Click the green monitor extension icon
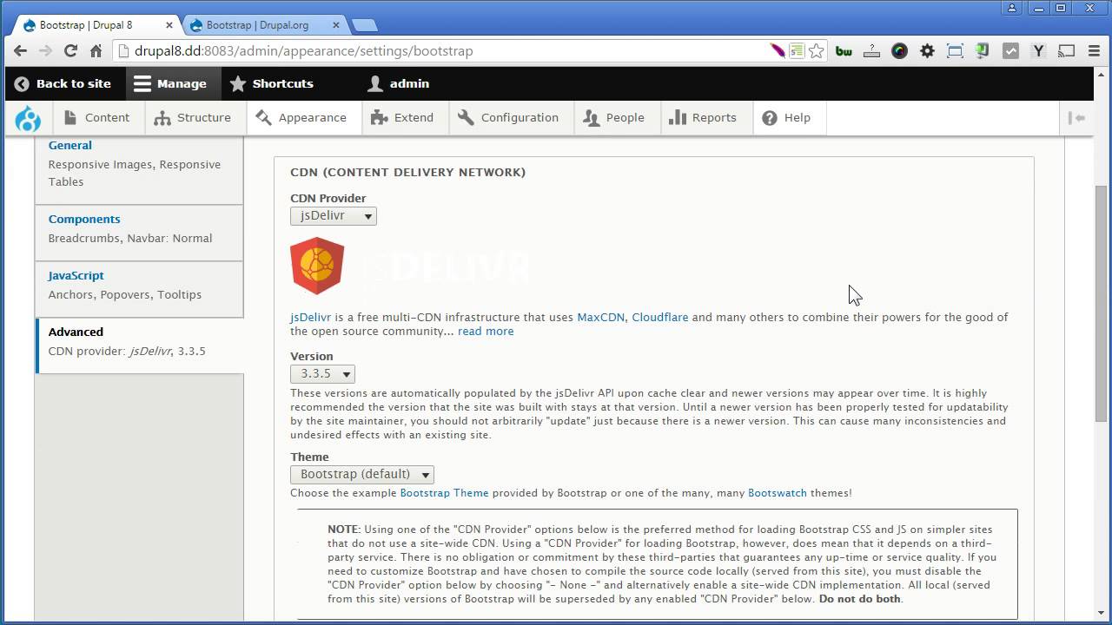Image resolution: width=1112 pixels, height=625 pixels. coord(983,51)
